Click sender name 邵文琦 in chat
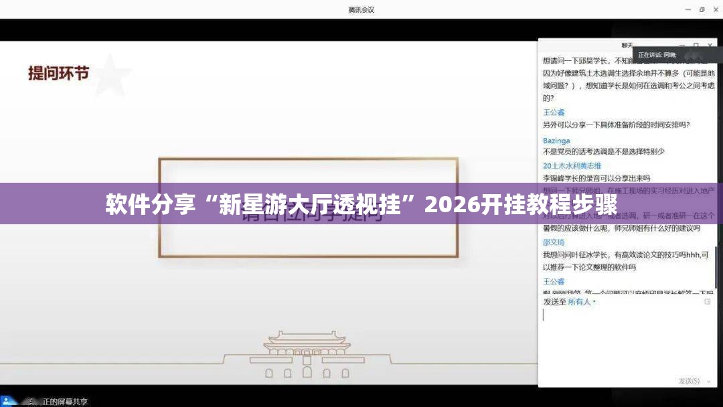This screenshot has width=723, height=407. (x=554, y=242)
